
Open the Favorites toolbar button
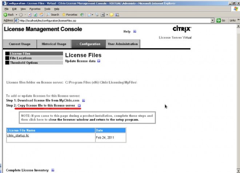tap(70, 15)
